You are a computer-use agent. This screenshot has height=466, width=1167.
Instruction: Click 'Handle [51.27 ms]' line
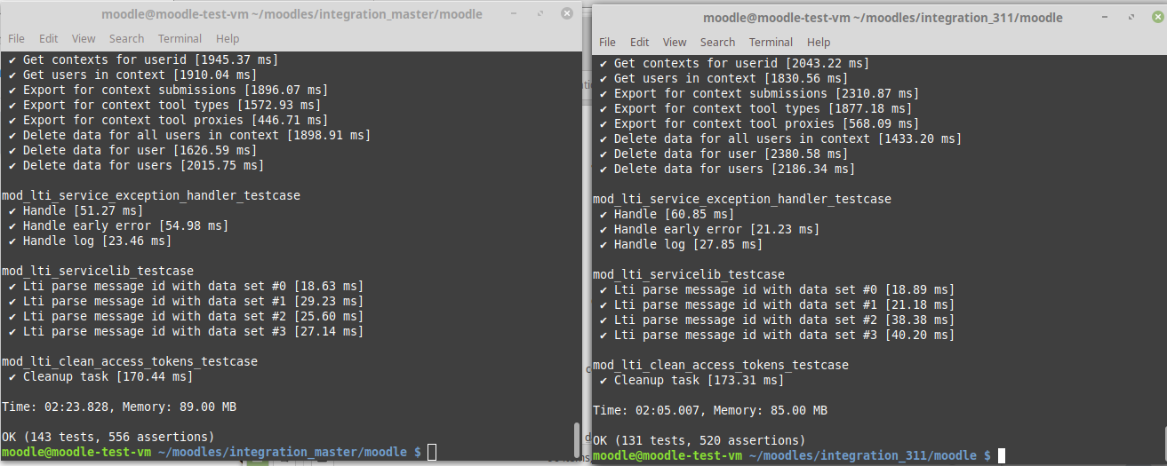tap(75, 210)
